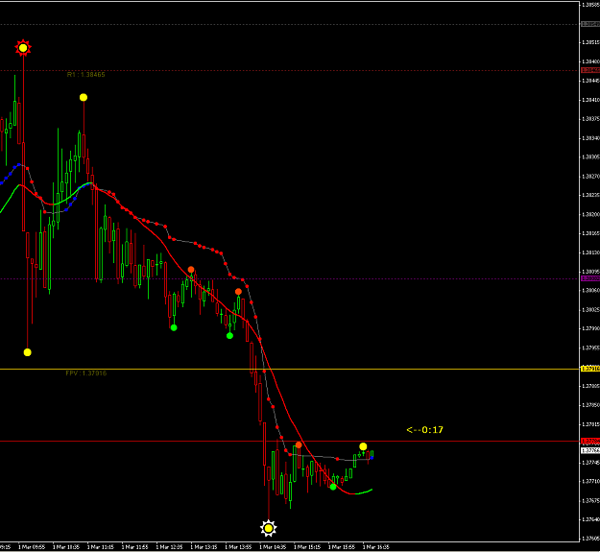The image size is (600, 552).
Task: Click the green dot below the 12:35 swing low
Action: point(174,327)
